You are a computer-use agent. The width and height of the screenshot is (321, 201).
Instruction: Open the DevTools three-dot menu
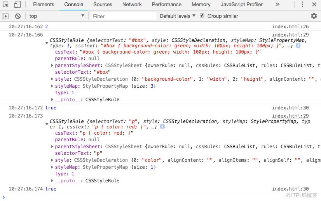(x=302, y=5)
